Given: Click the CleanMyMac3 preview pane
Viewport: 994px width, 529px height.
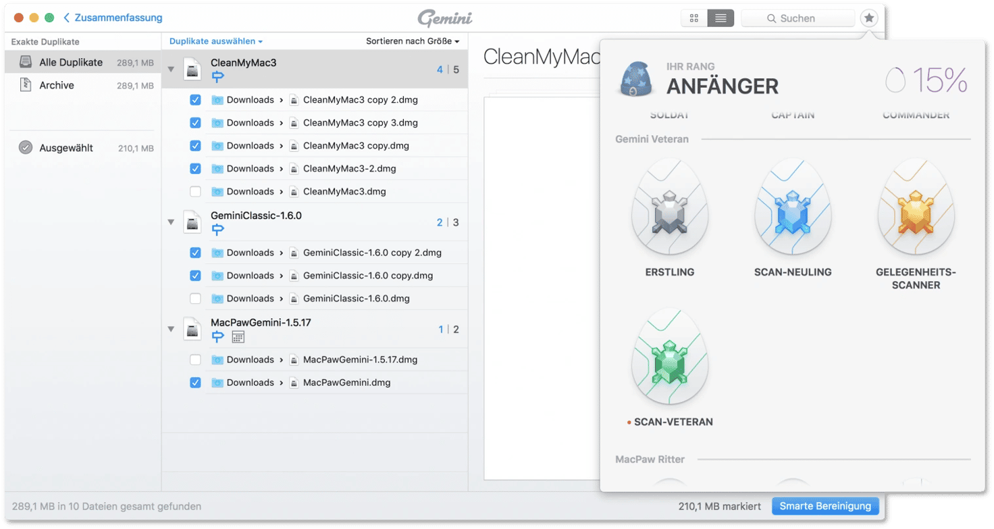Looking at the screenshot, I should click(542, 288).
